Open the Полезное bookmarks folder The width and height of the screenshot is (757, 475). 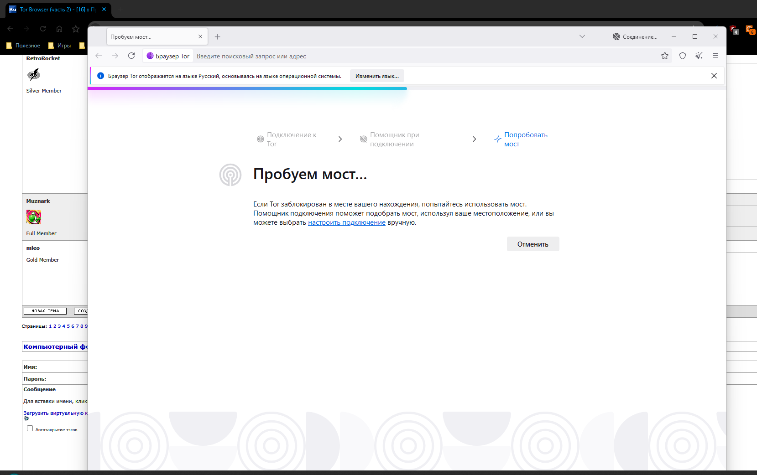(23, 46)
